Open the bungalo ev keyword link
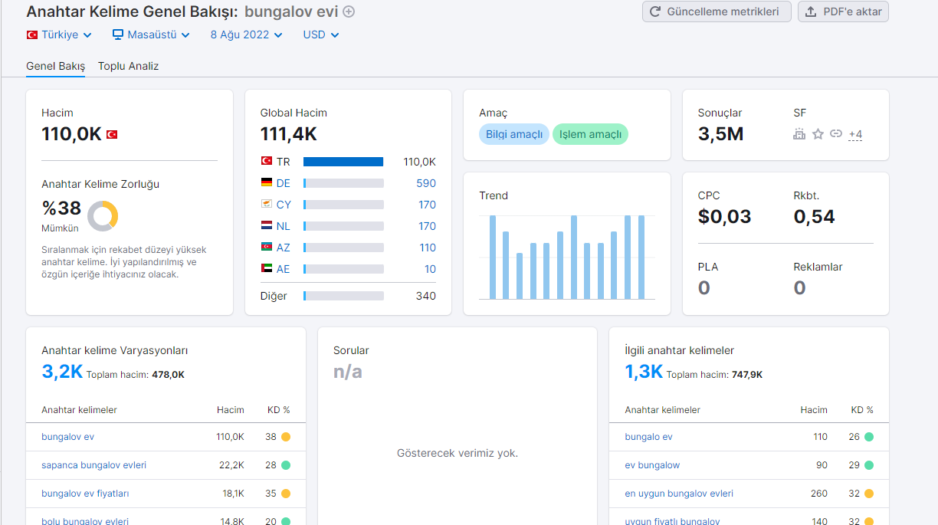 648,437
